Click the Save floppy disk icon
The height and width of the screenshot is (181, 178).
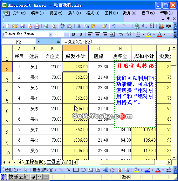pyautogui.click(x=22, y=26)
